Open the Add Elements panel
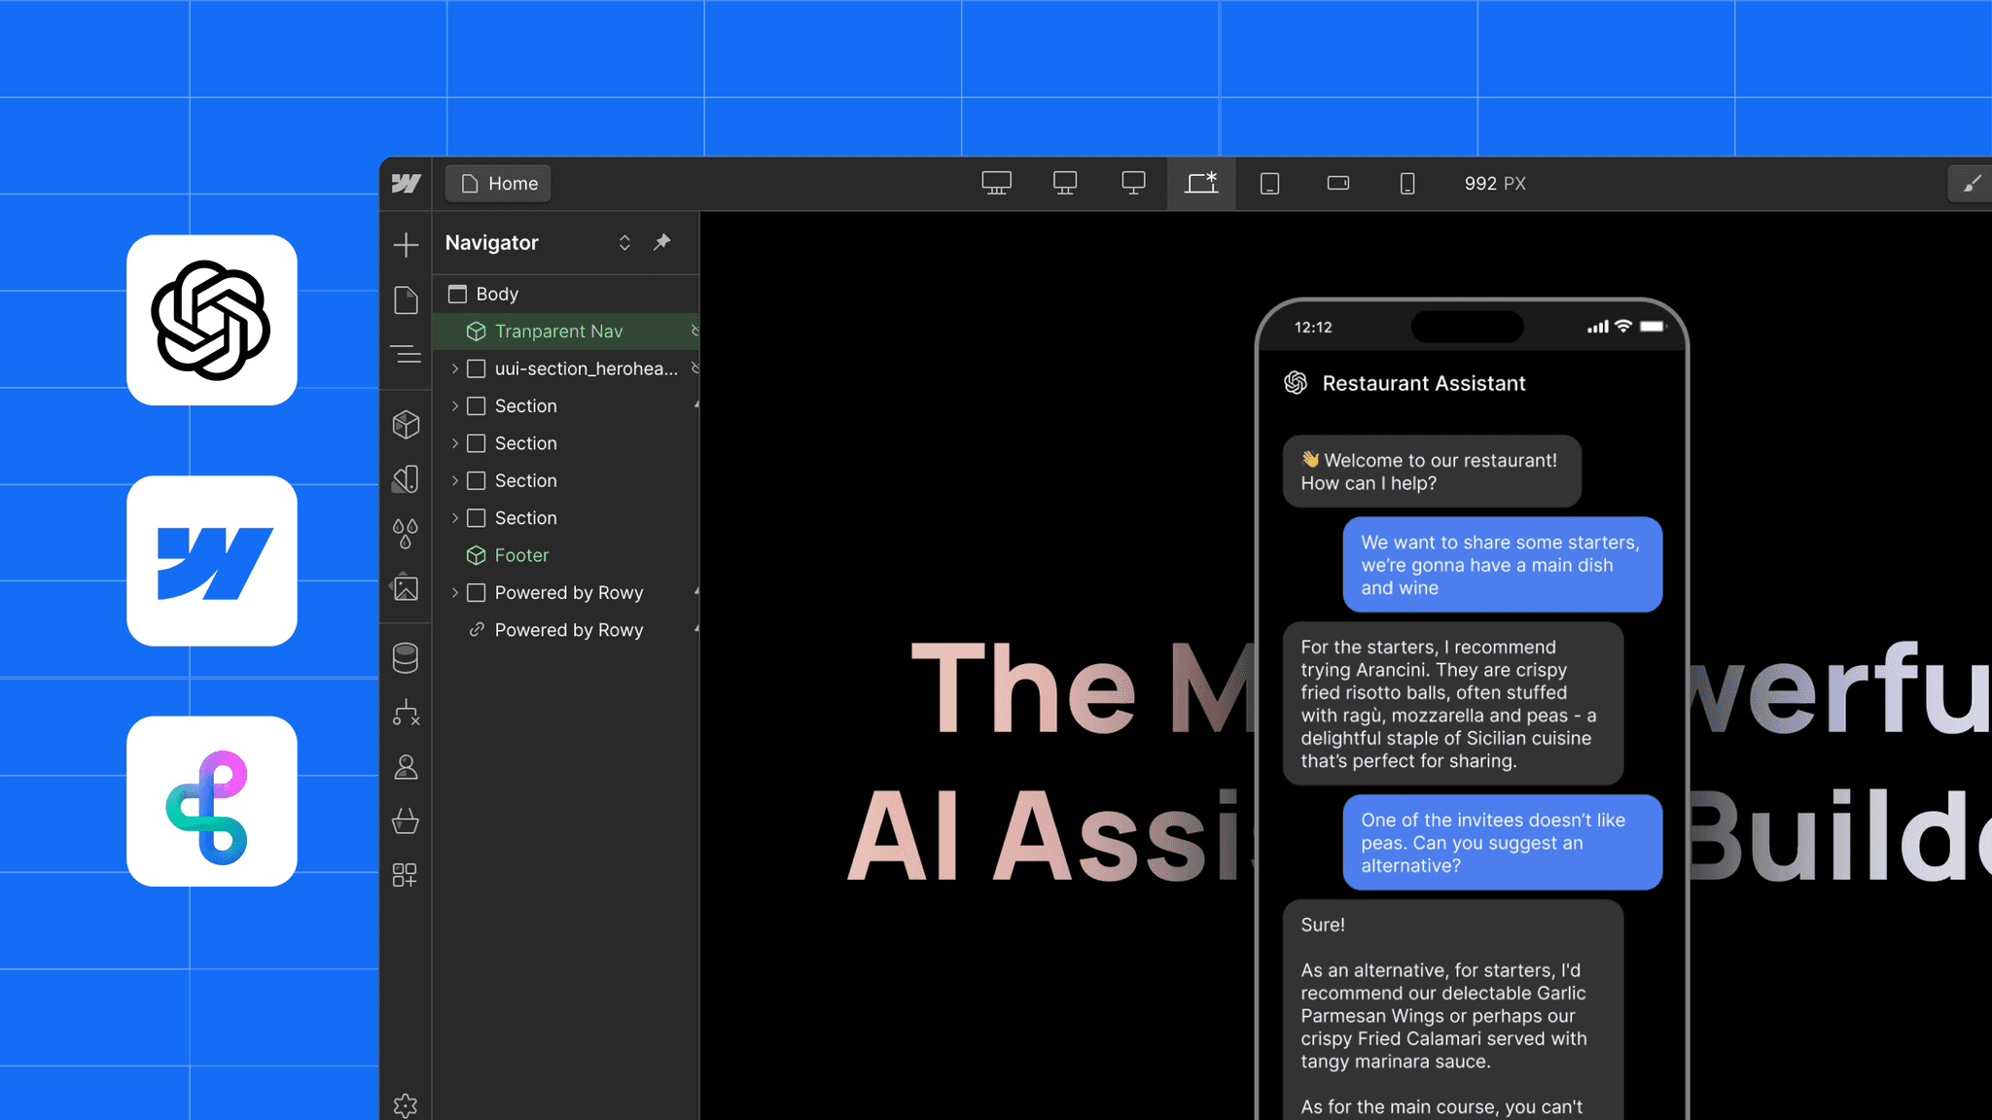 [x=406, y=245]
